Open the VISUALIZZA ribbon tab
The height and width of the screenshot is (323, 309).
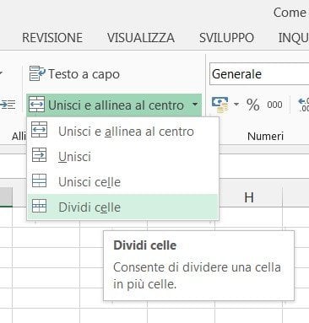click(141, 38)
